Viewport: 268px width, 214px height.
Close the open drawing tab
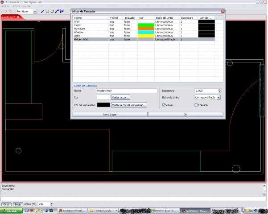click(x=18, y=17)
